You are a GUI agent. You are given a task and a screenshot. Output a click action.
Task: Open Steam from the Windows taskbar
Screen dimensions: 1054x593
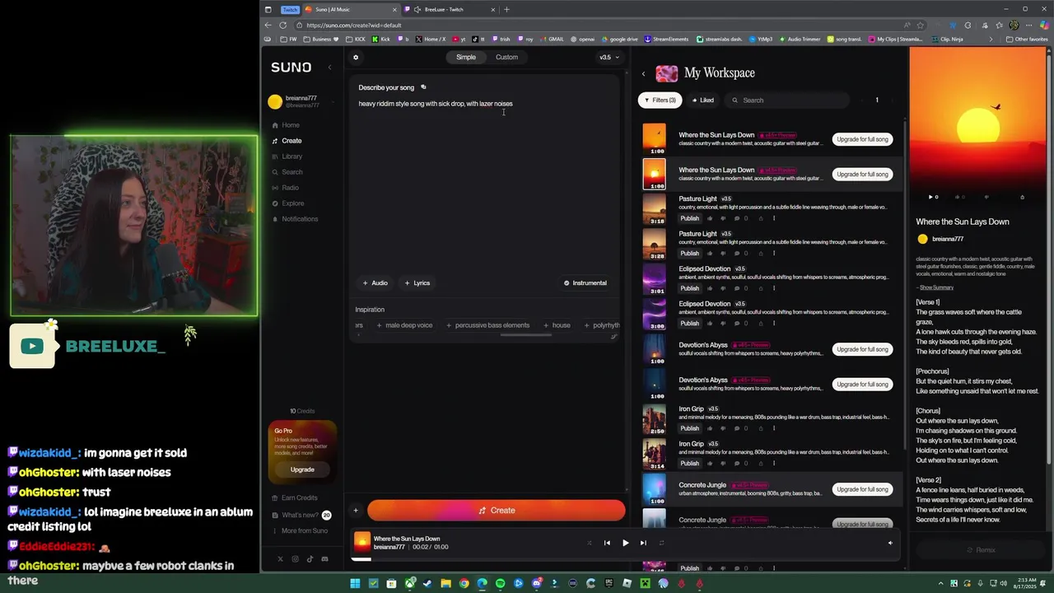click(428, 584)
